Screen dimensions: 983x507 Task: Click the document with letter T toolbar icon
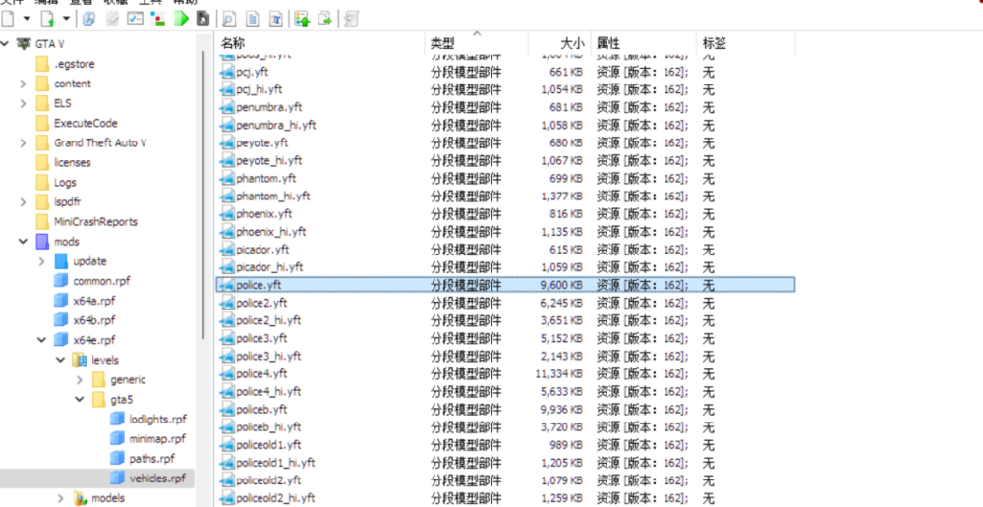[x=275, y=19]
